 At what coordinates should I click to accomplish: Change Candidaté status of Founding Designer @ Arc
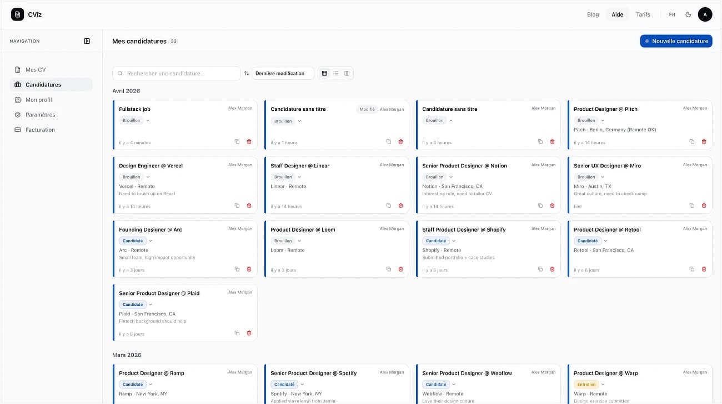click(136, 241)
